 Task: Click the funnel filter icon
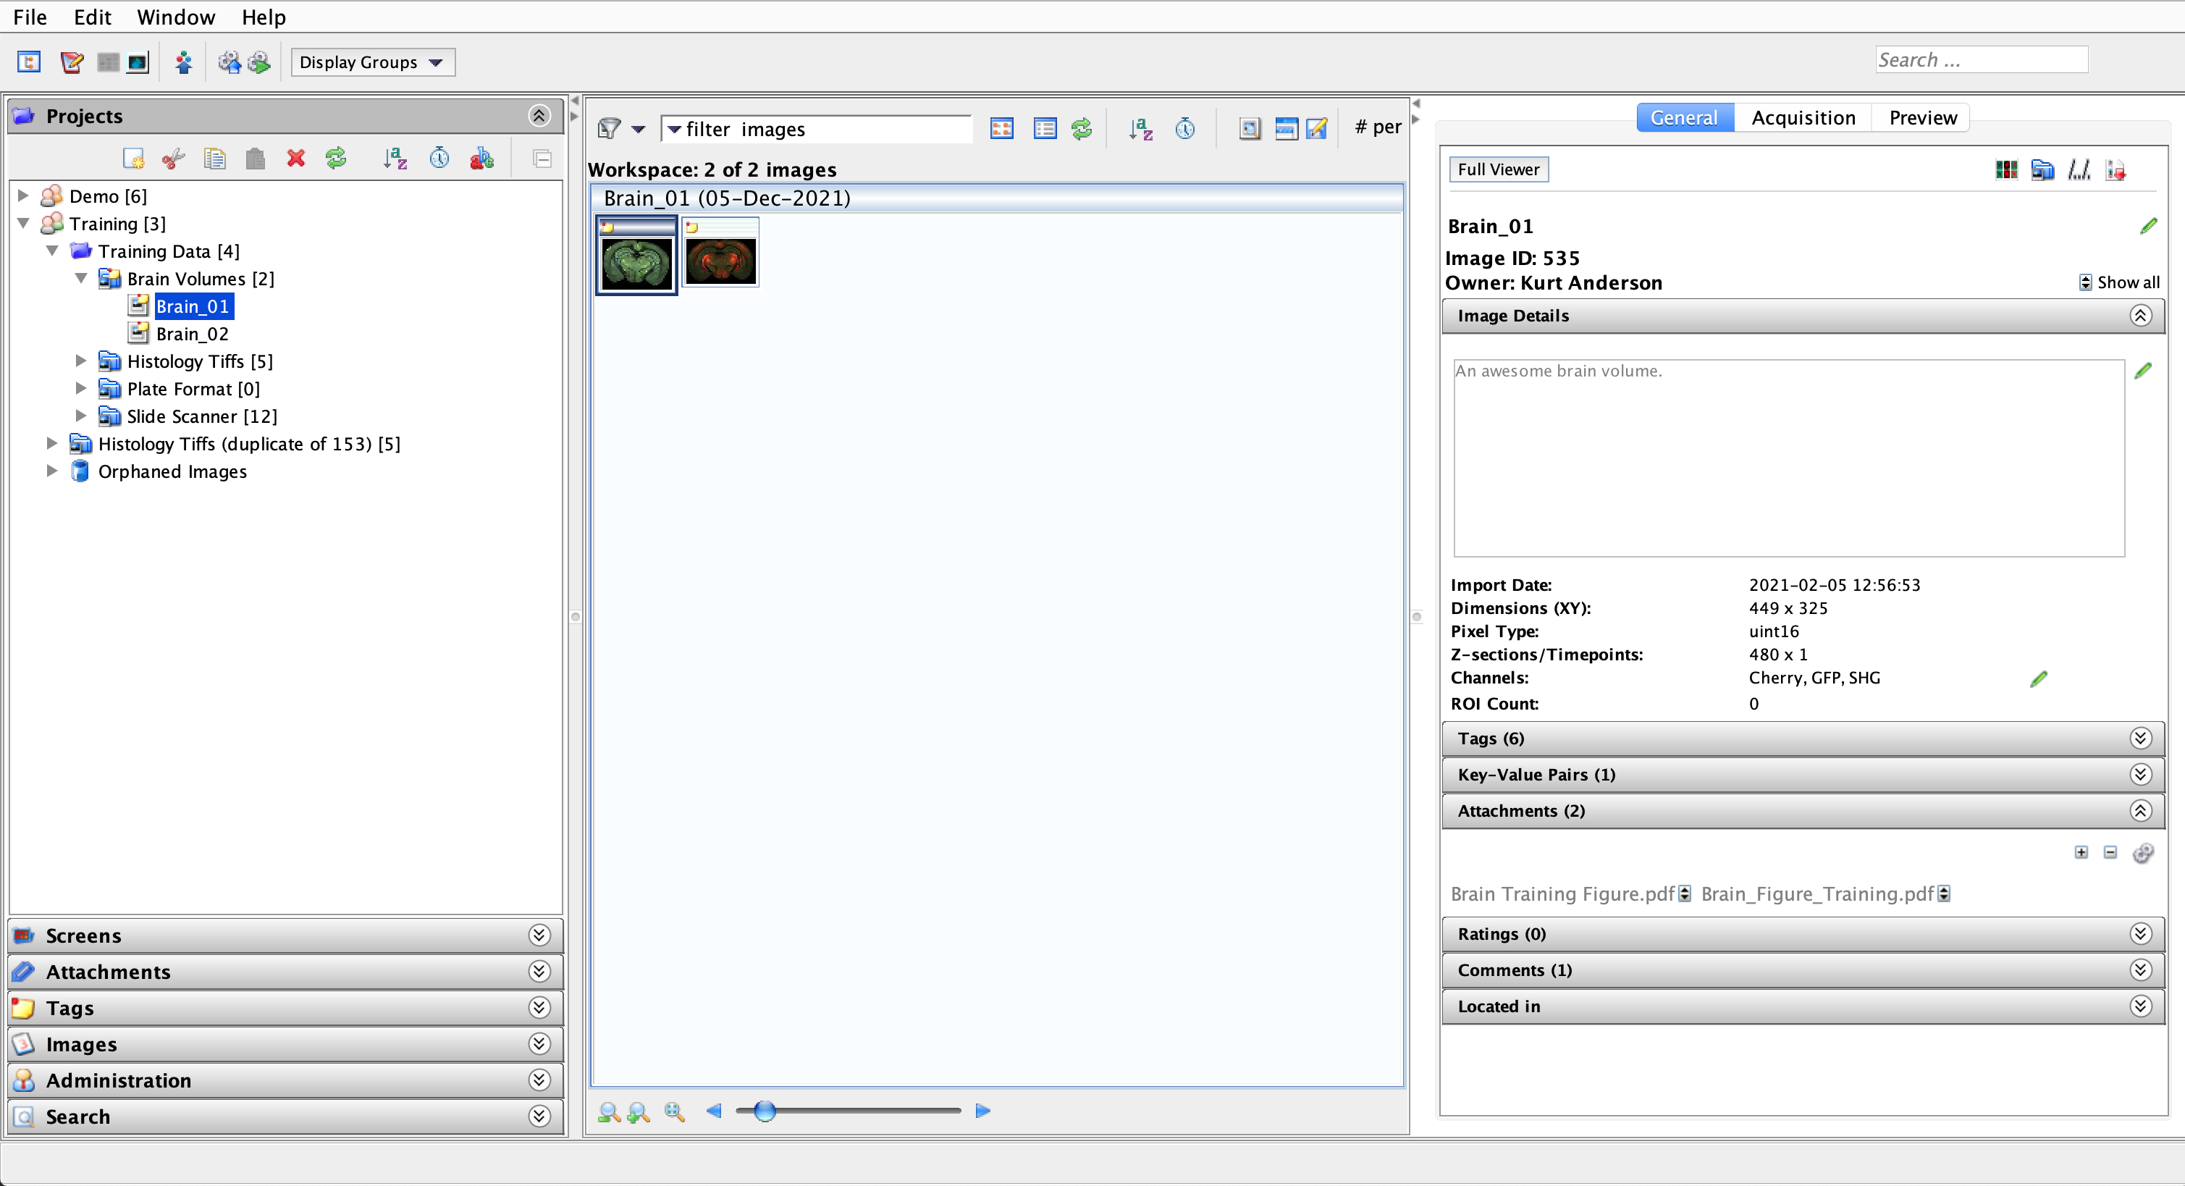(x=609, y=129)
